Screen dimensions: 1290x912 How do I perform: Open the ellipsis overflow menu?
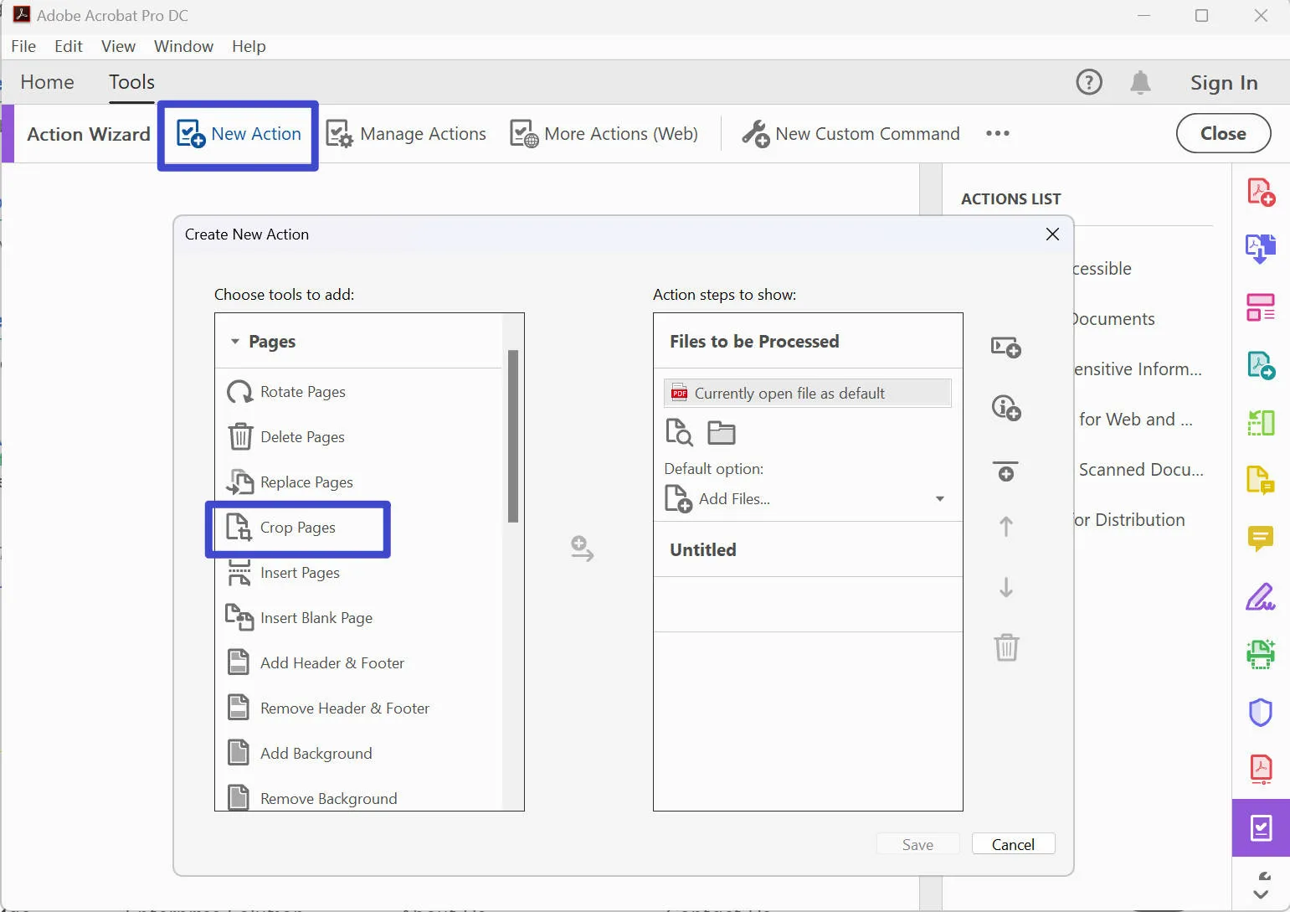997,133
